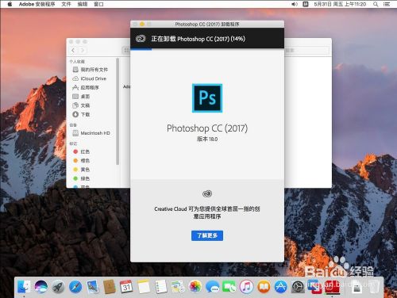Click the date and time in menu bar
Screen dimensions: 397x298
(340, 4)
